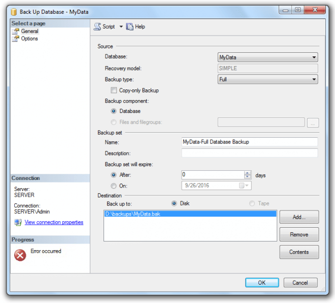Click the Add... button
Viewport: 335px width, 303px height.
tap(299, 217)
